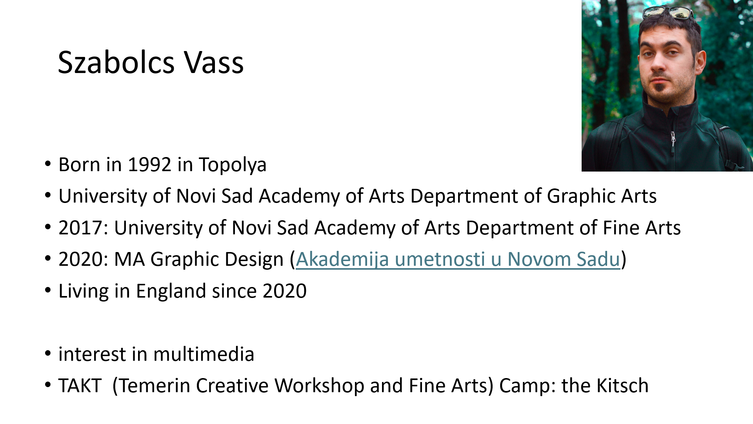
Task: Open the Akademija umetnosti u Novom Sadu link
Action: (x=457, y=259)
